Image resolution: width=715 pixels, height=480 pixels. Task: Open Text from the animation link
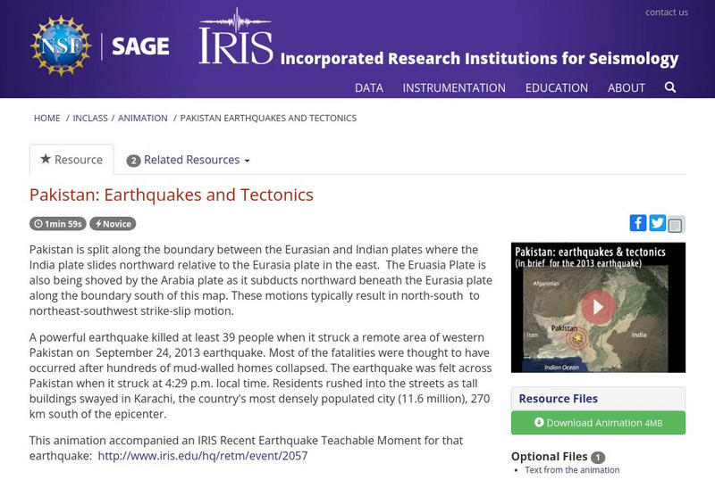(572, 469)
